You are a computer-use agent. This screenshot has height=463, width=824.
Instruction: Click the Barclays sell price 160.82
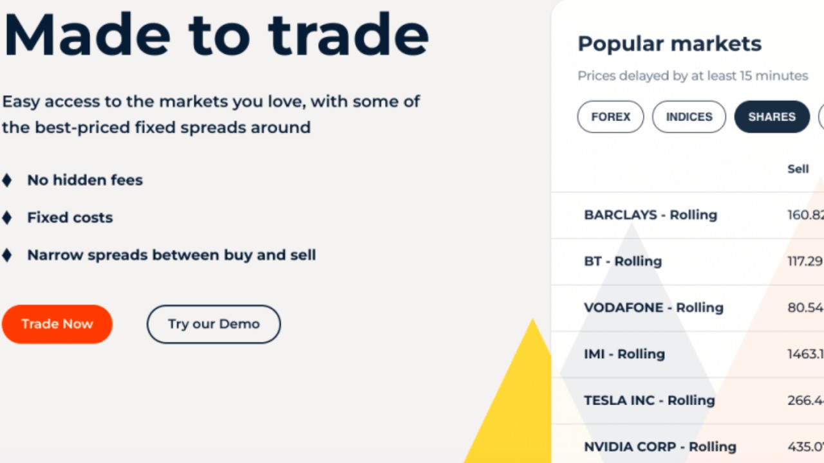pos(805,215)
